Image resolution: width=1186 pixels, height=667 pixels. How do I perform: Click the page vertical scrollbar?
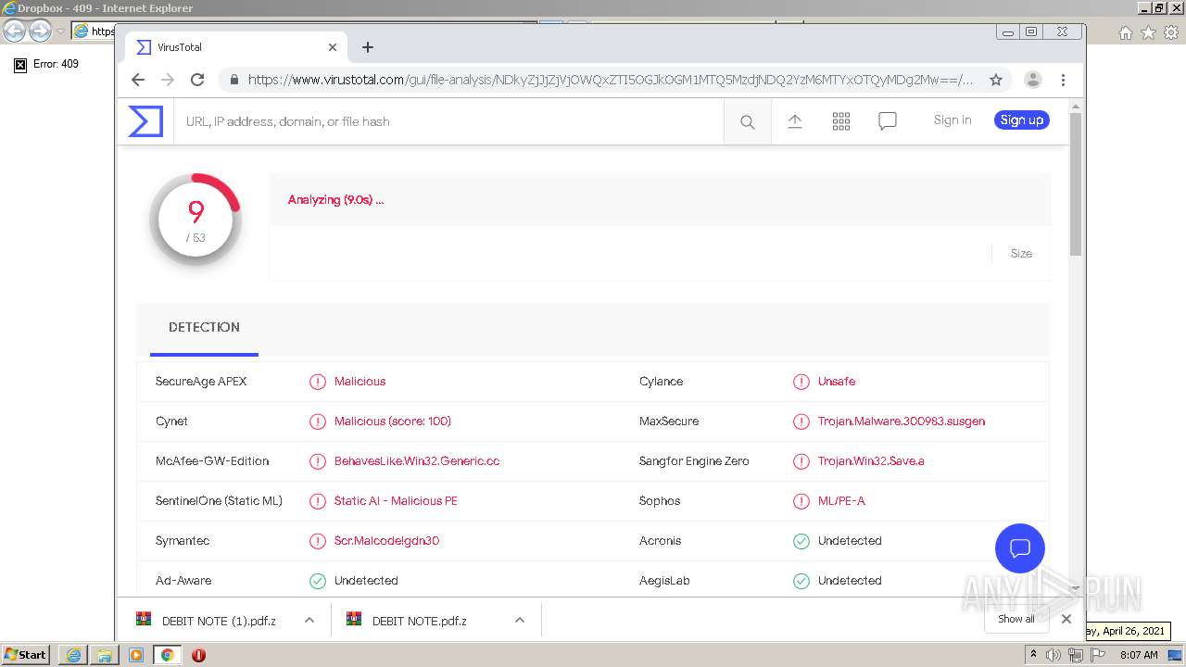(1076, 185)
